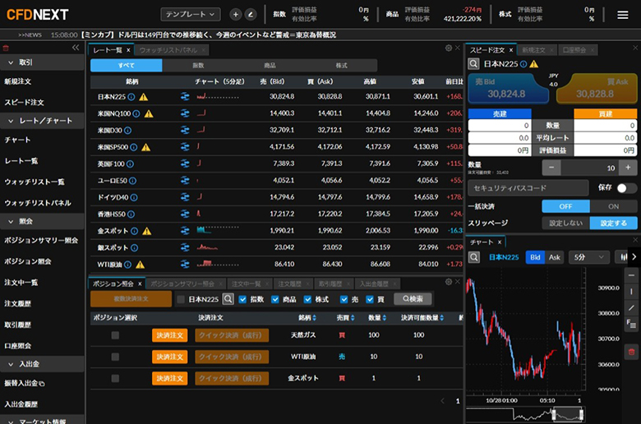The image size is (641, 424).
Task: Click 決済注文 button for 天然ガス position
Action: 168,334
